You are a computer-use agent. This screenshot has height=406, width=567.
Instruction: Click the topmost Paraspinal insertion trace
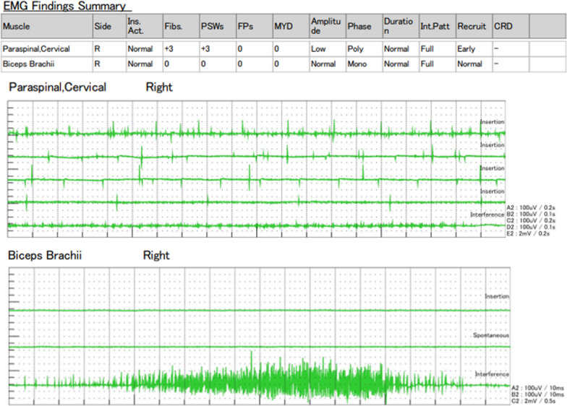(256, 133)
